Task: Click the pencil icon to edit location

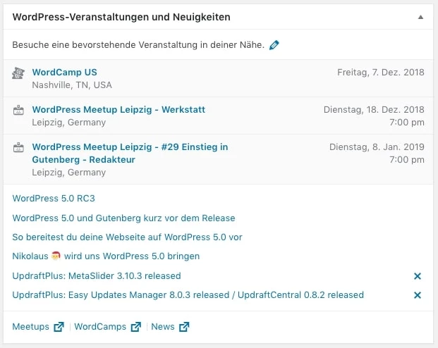Action: pos(274,45)
